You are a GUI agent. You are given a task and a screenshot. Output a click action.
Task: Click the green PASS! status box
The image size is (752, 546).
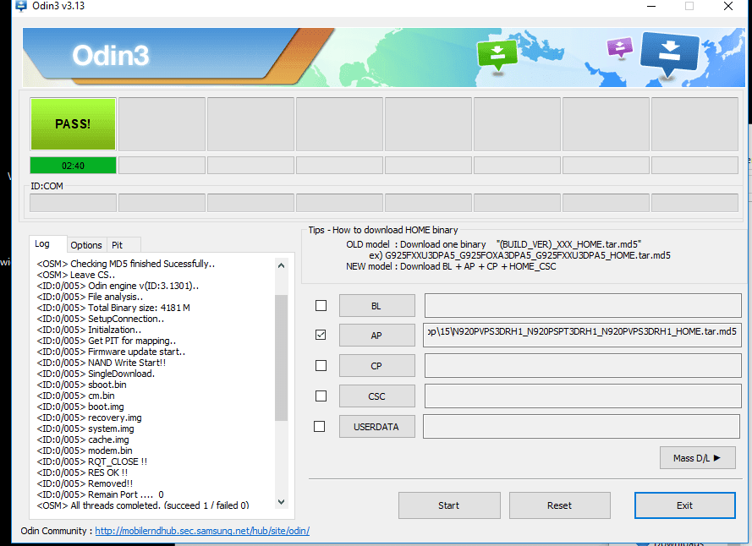73,124
